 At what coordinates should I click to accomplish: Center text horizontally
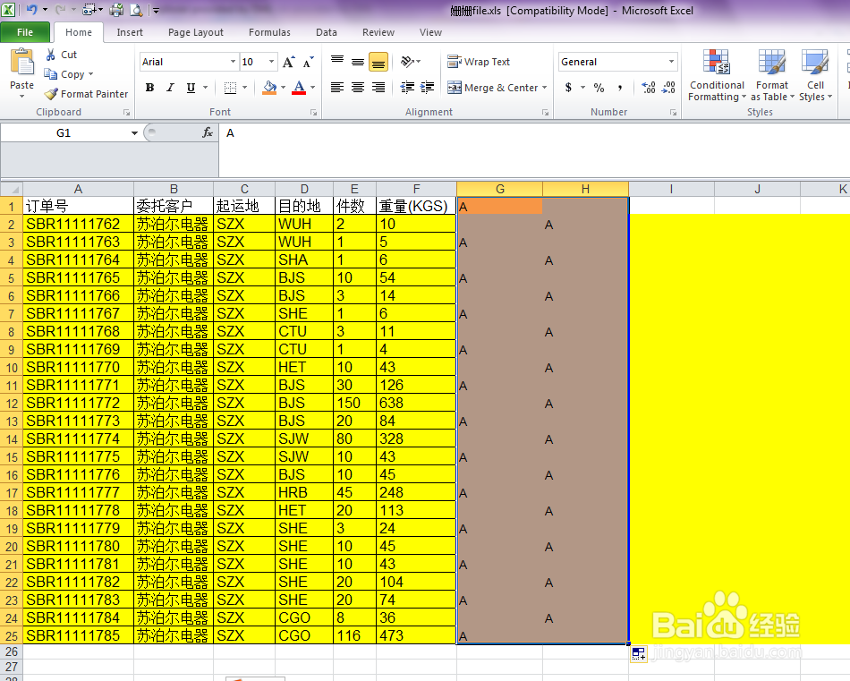pos(358,88)
